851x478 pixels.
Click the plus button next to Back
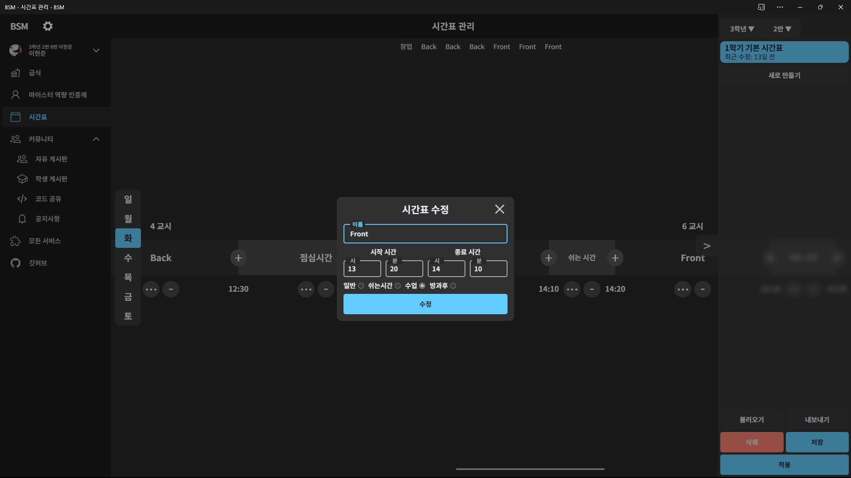[238, 258]
